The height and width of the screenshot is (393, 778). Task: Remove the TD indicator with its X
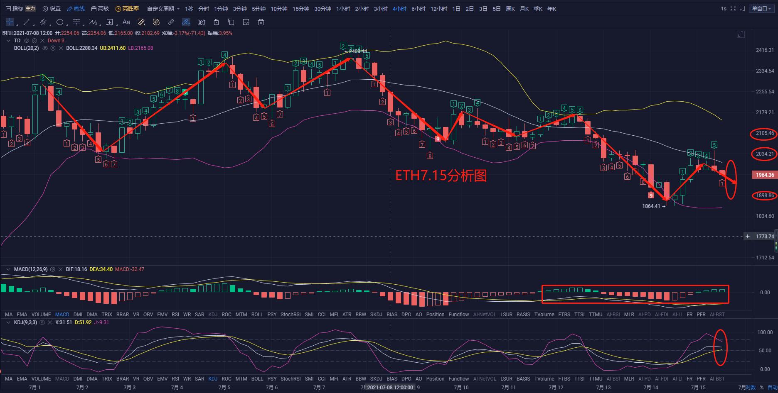click(42, 41)
